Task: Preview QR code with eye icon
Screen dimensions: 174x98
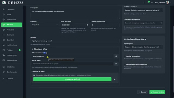Action: [115, 79]
